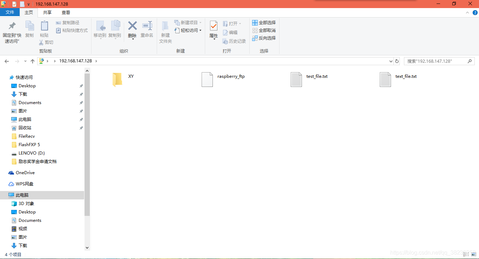Select the test_file.txt file

[x=309, y=79]
